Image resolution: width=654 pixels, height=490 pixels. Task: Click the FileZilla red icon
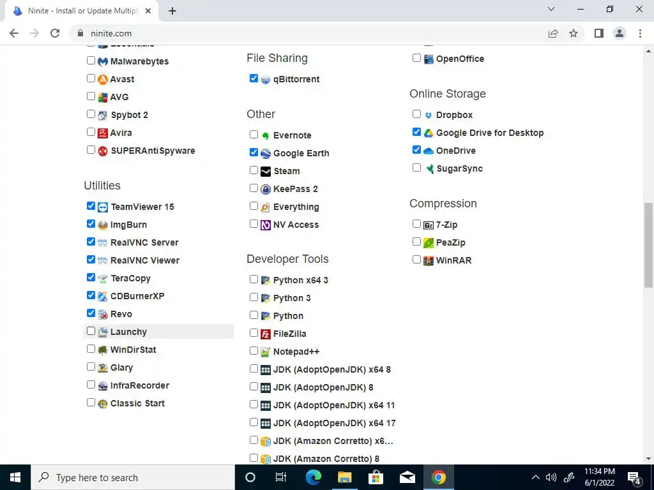[266, 334]
